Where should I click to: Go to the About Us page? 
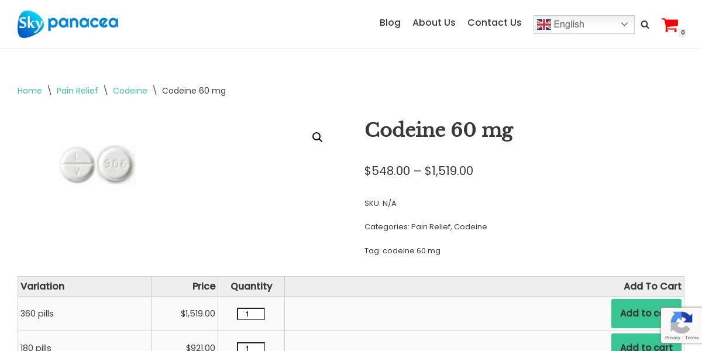click(x=434, y=23)
